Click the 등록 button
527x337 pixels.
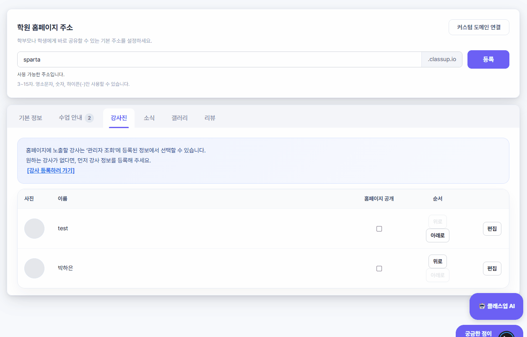point(488,59)
